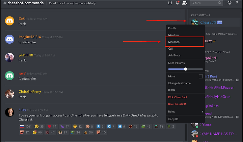This screenshot has height=142, width=243.
Task: Add thinking face reaction with 12
Action: tap(78, 127)
